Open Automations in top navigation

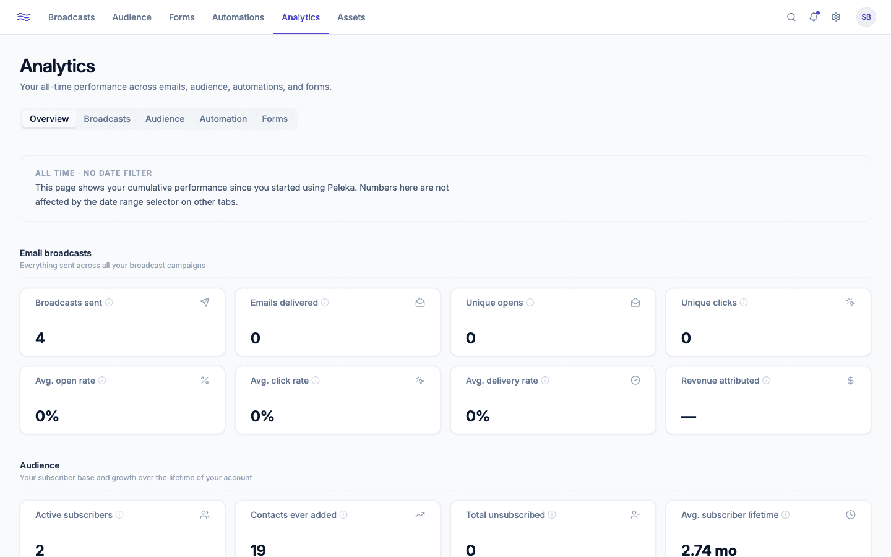238,17
